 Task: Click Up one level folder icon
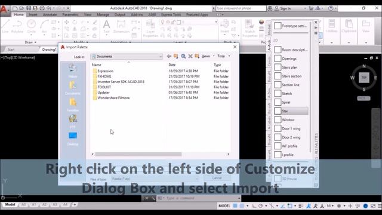175,56
